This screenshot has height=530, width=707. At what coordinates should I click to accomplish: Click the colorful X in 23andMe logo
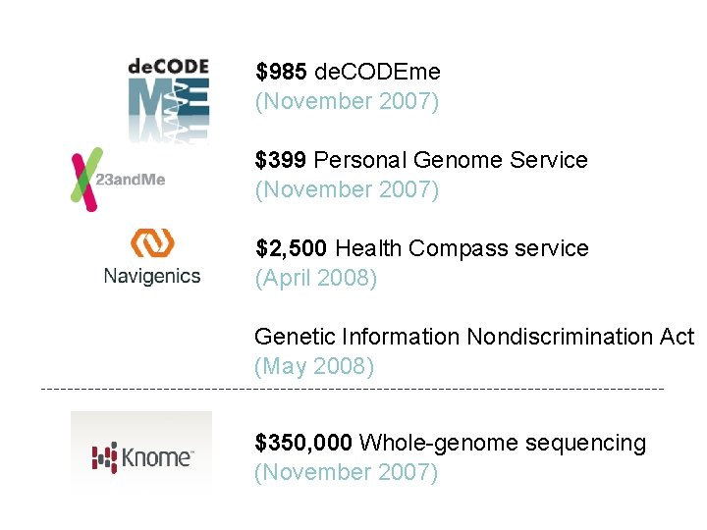86,179
